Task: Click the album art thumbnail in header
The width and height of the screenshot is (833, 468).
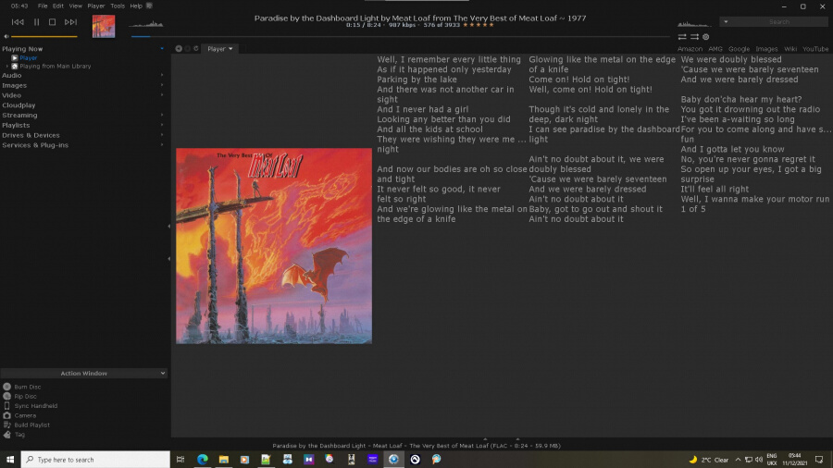Action: point(103,26)
